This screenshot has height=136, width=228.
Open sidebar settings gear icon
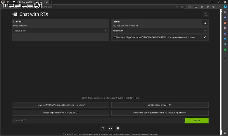(x=225, y=133)
